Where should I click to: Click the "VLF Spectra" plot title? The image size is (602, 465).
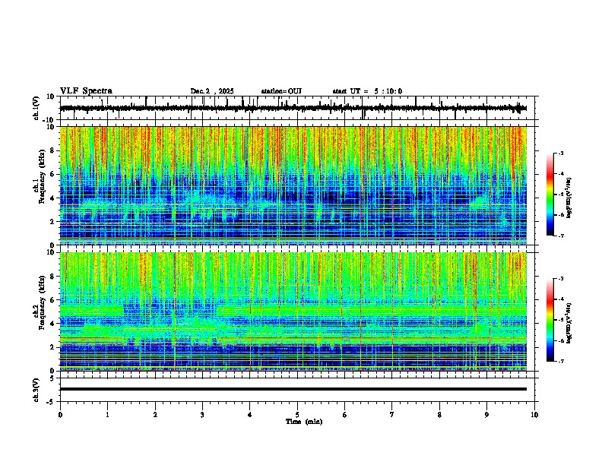[x=86, y=91]
